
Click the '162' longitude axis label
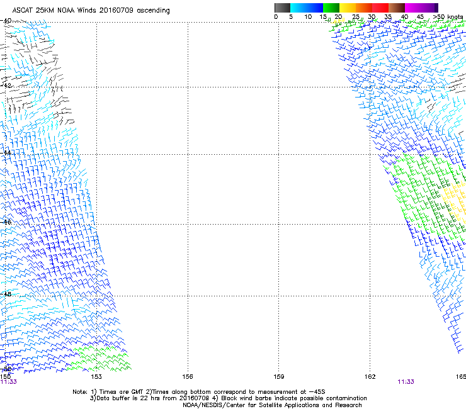point(370,377)
